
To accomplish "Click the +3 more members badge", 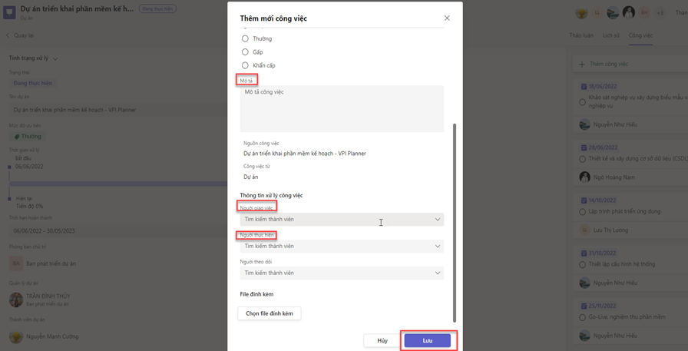I will coord(660,13).
